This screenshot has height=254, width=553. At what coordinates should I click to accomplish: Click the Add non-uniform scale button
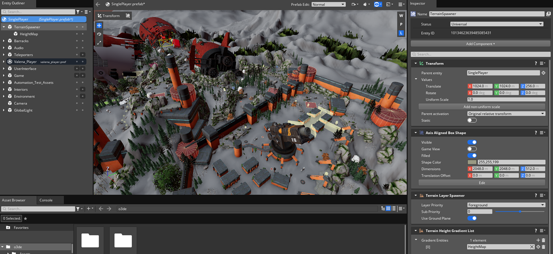(481, 106)
